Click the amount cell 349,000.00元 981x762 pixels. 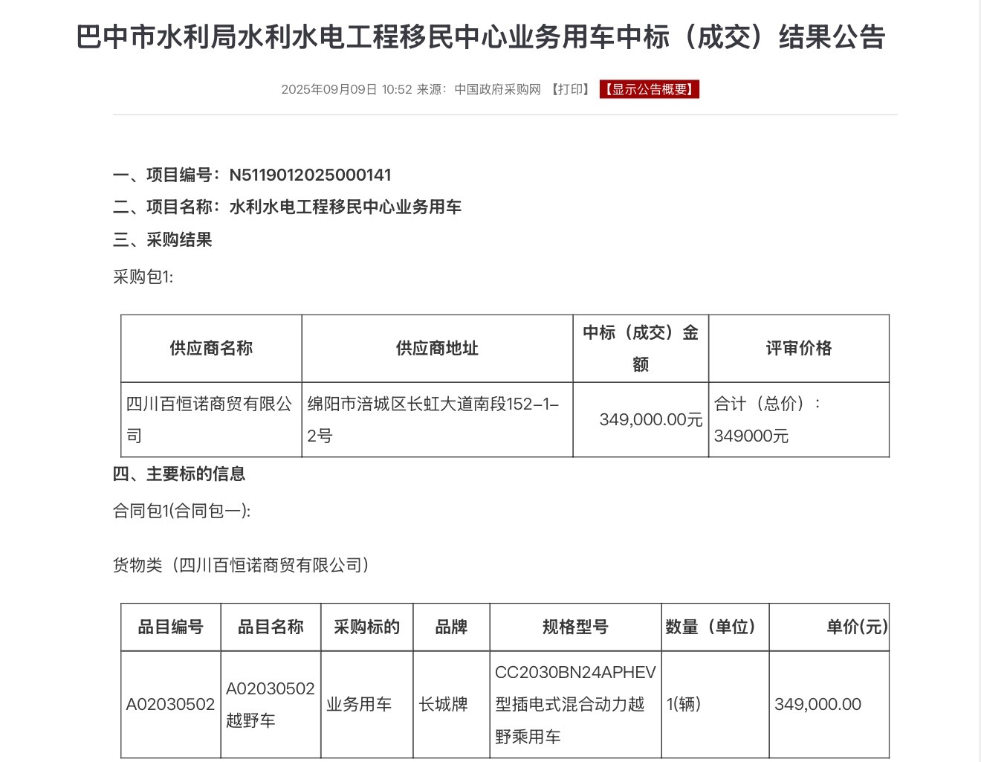click(641, 419)
